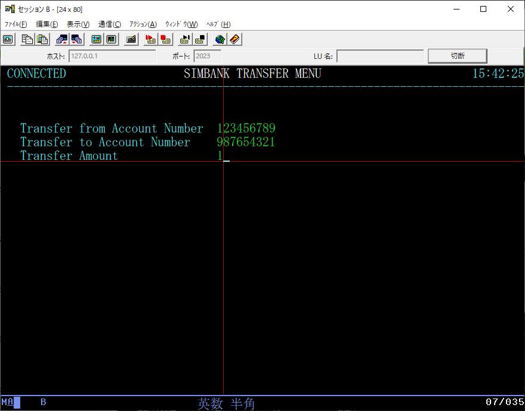Screen dimensions: 525x411
Task: Click the 'Transfer from Account Number' label
Action: tap(112, 128)
